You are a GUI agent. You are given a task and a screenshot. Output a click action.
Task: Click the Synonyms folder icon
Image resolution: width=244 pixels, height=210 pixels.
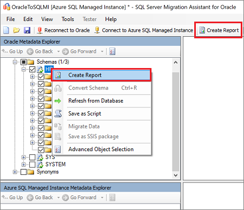[31, 172]
